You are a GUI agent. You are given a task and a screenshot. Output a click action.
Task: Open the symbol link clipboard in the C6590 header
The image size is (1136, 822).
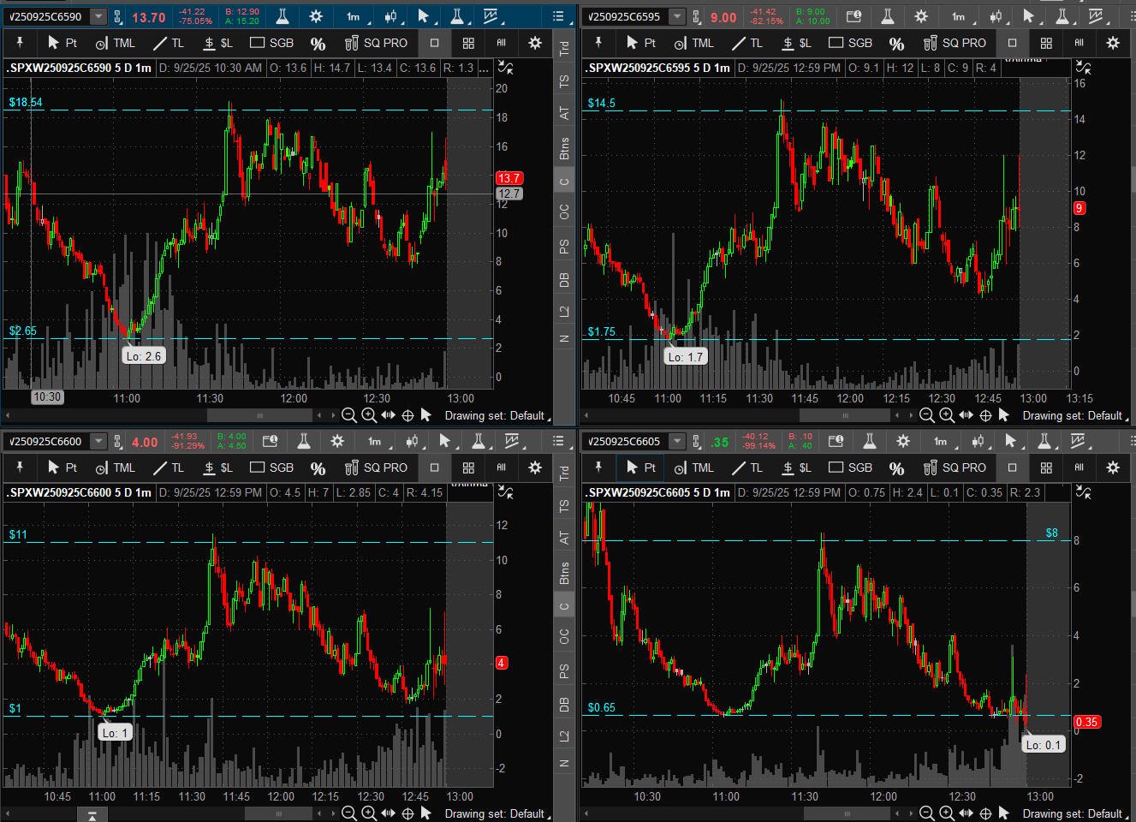coord(118,16)
